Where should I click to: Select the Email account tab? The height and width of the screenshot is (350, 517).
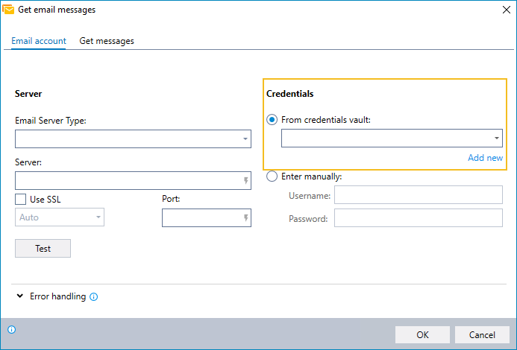tap(39, 41)
